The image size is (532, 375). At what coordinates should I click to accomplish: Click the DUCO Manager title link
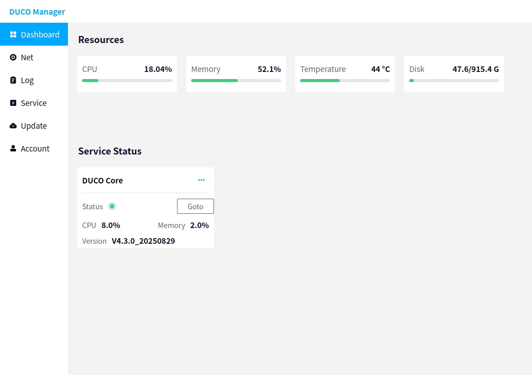(x=37, y=12)
